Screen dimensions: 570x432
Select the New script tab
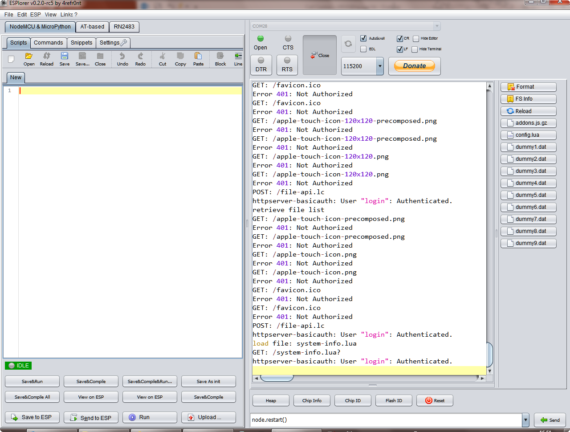pos(16,77)
